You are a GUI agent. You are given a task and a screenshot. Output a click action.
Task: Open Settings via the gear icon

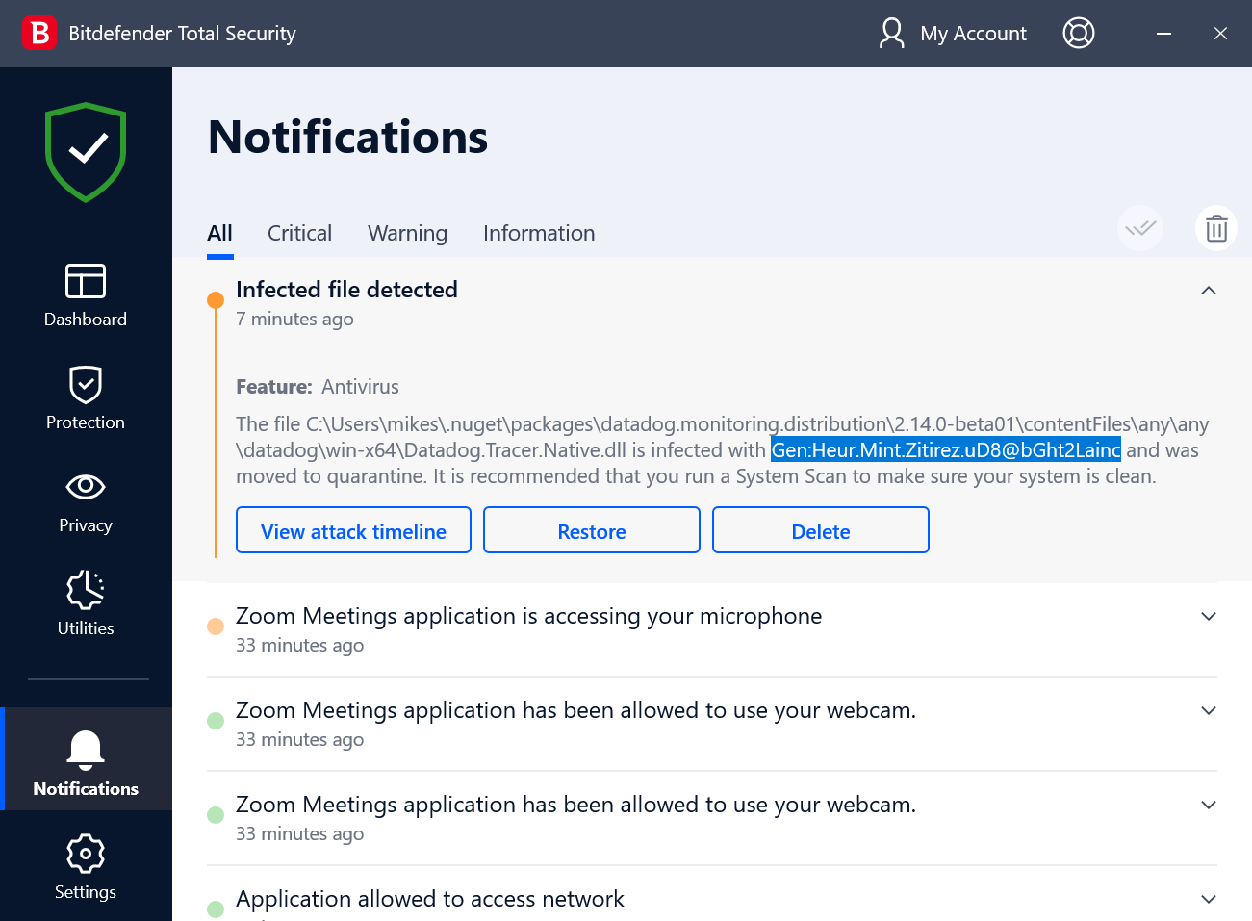coord(85,853)
